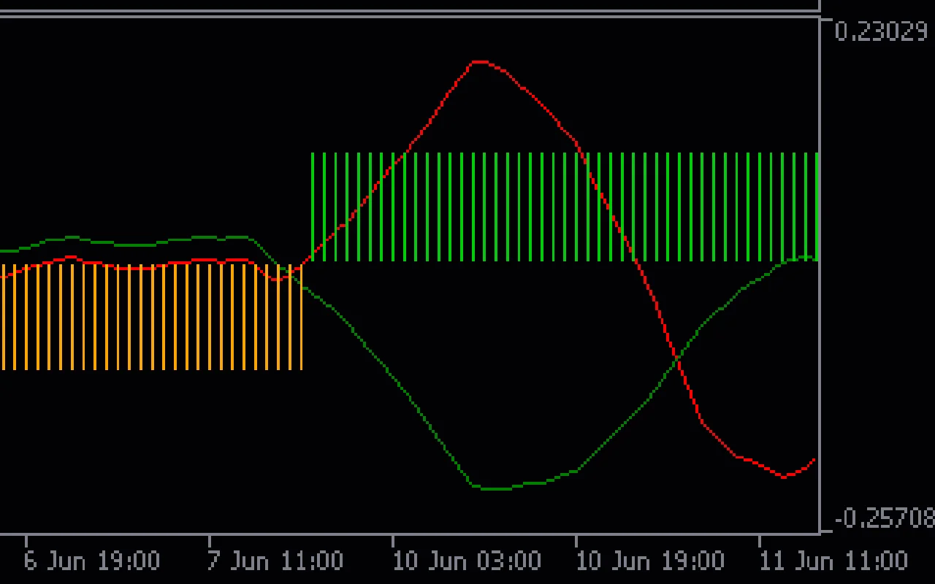
Task: Select the 0.23029 maximum scale value
Action: pyautogui.click(x=880, y=31)
